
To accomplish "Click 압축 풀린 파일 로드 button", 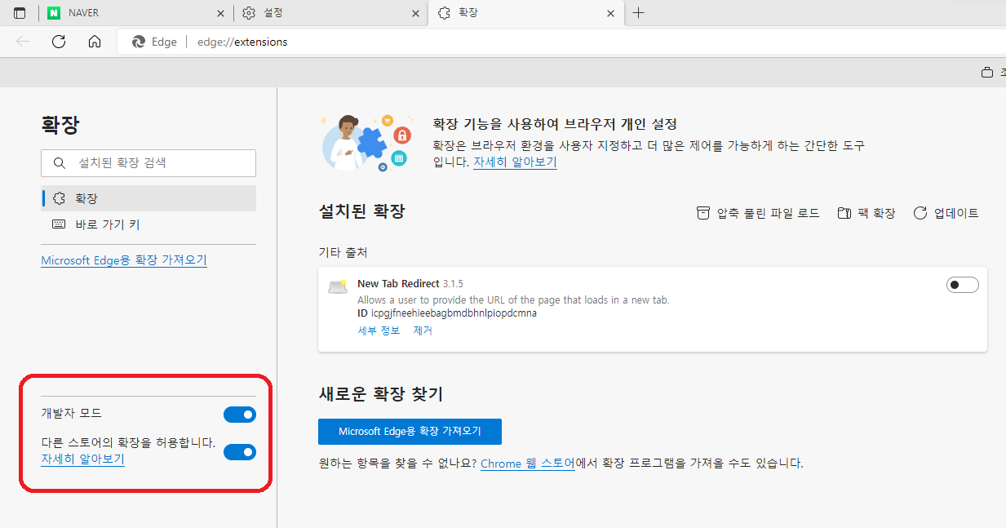I will [x=758, y=213].
